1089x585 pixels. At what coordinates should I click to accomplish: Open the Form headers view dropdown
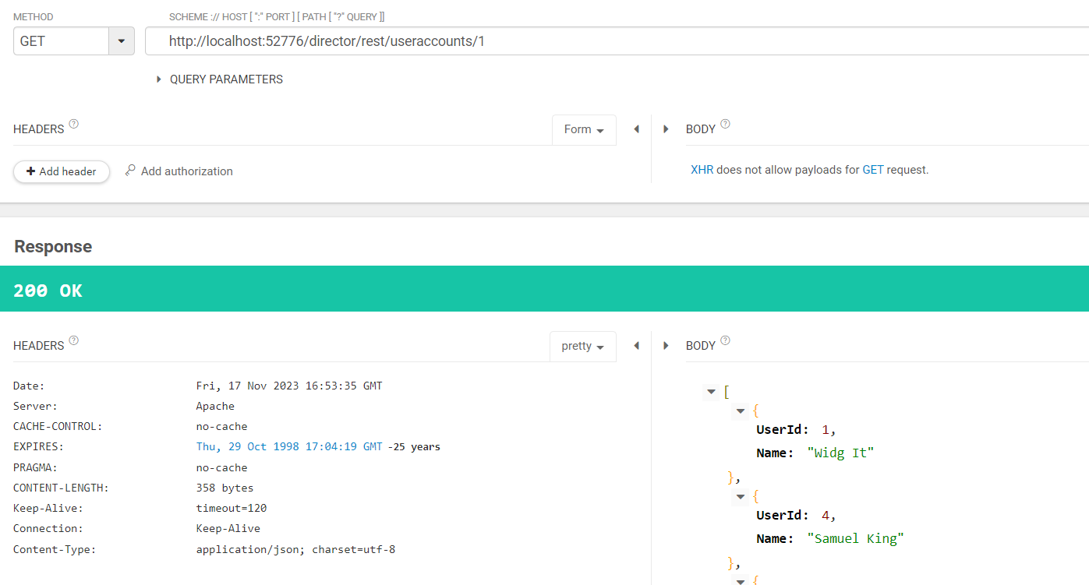584,130
